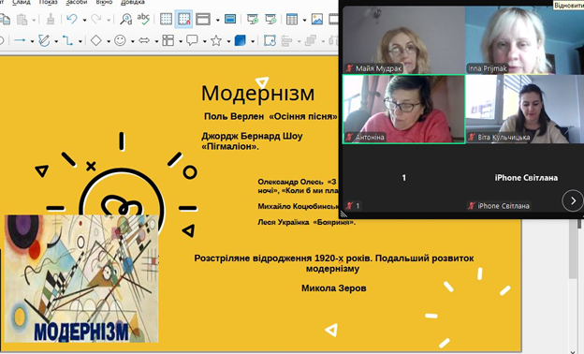Click the Kandinsky Модернізм painting image
The width and height of the screenshot is (584, 354).
coord(81,278)
